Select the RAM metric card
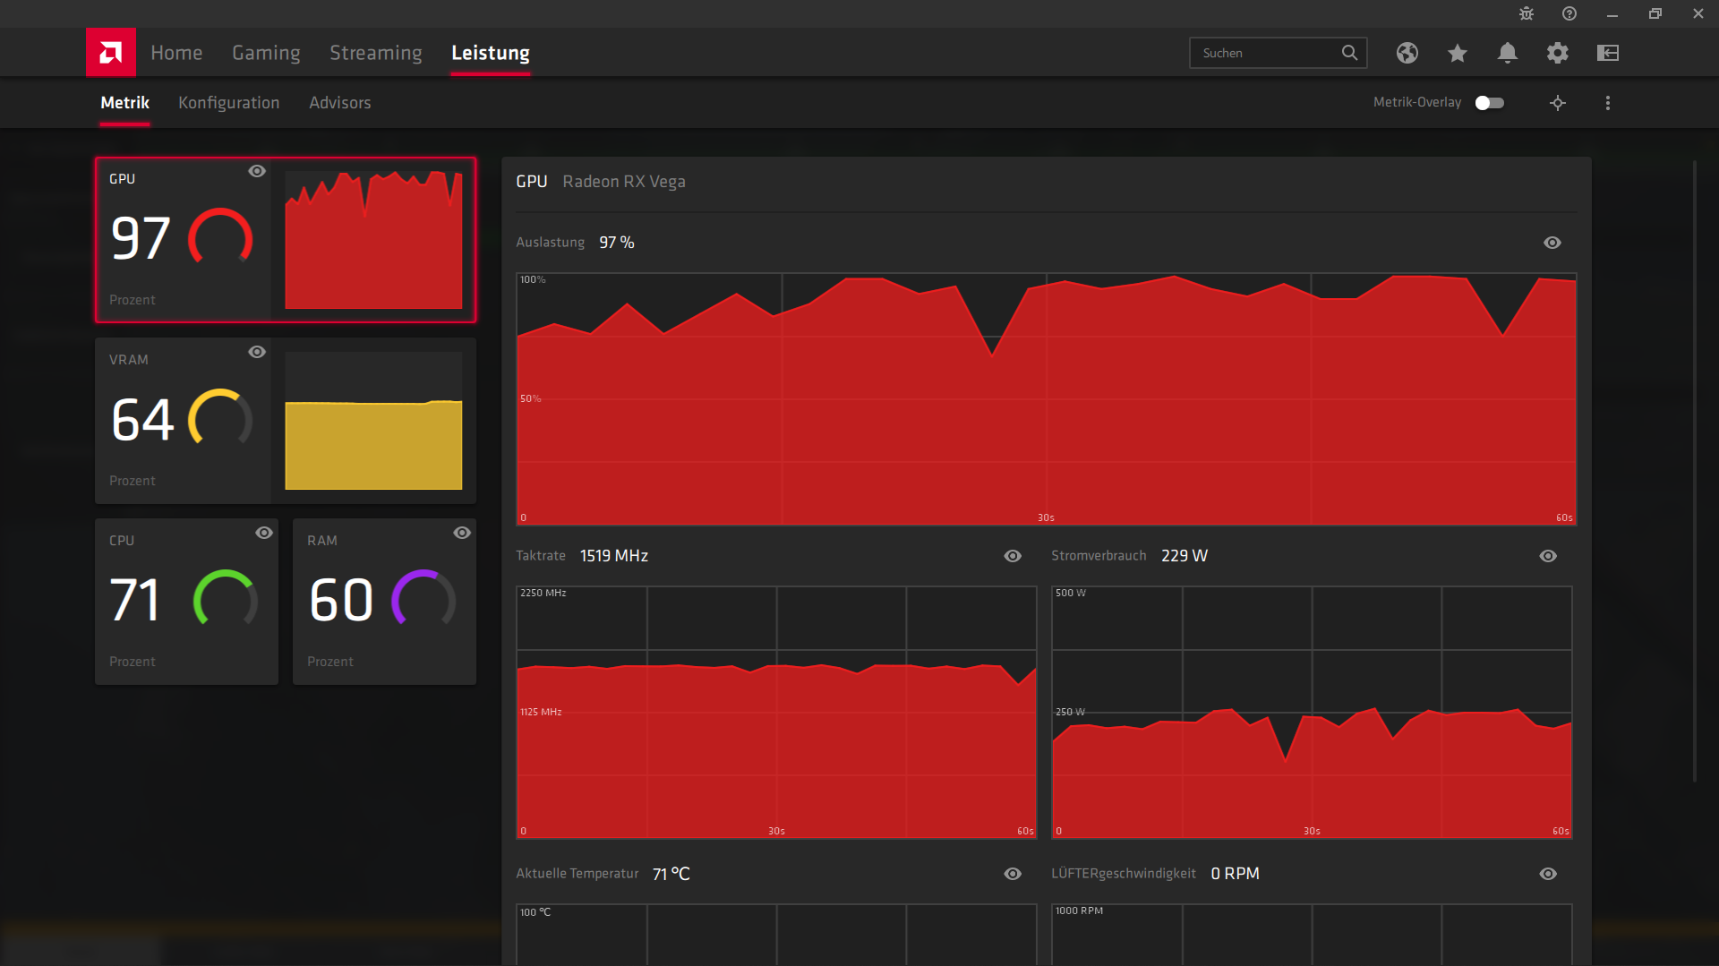Image resolution: width=1719 pixels, height=966 pixels. pyautogui.click(x=384, y=602)
